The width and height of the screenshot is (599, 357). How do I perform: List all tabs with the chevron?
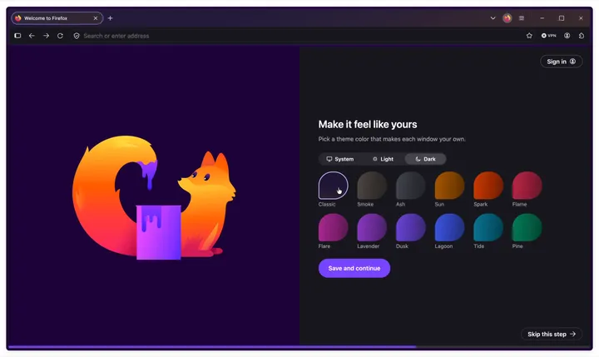point(493,18)
